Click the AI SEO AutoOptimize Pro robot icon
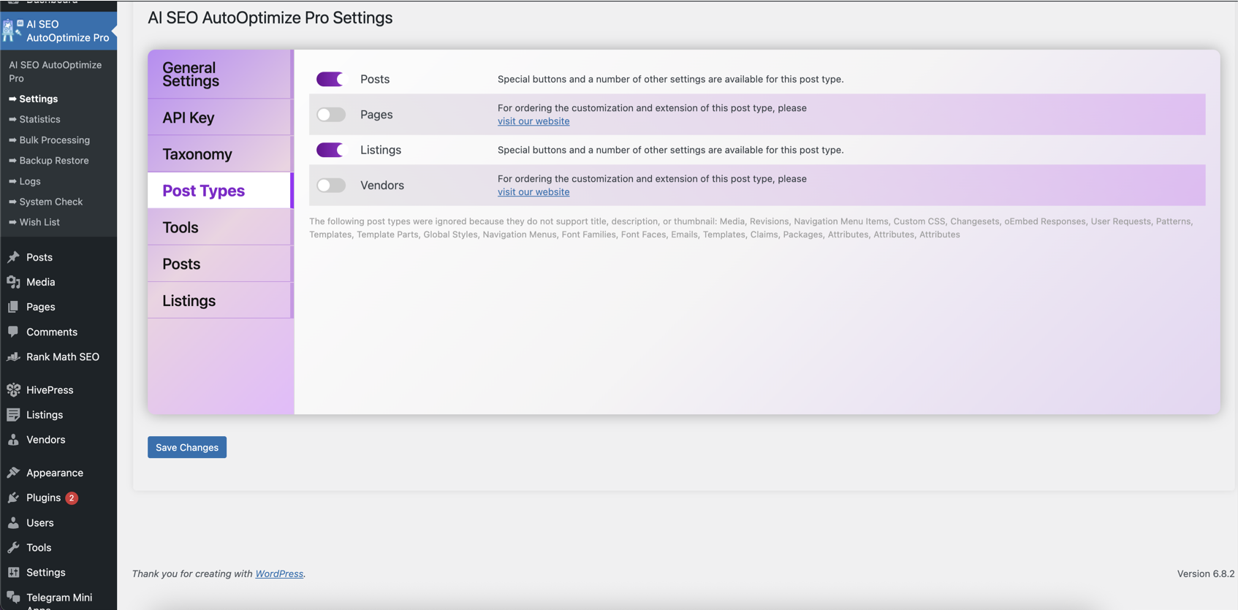Screen dimensions: 1238x610 click(12, 30)
